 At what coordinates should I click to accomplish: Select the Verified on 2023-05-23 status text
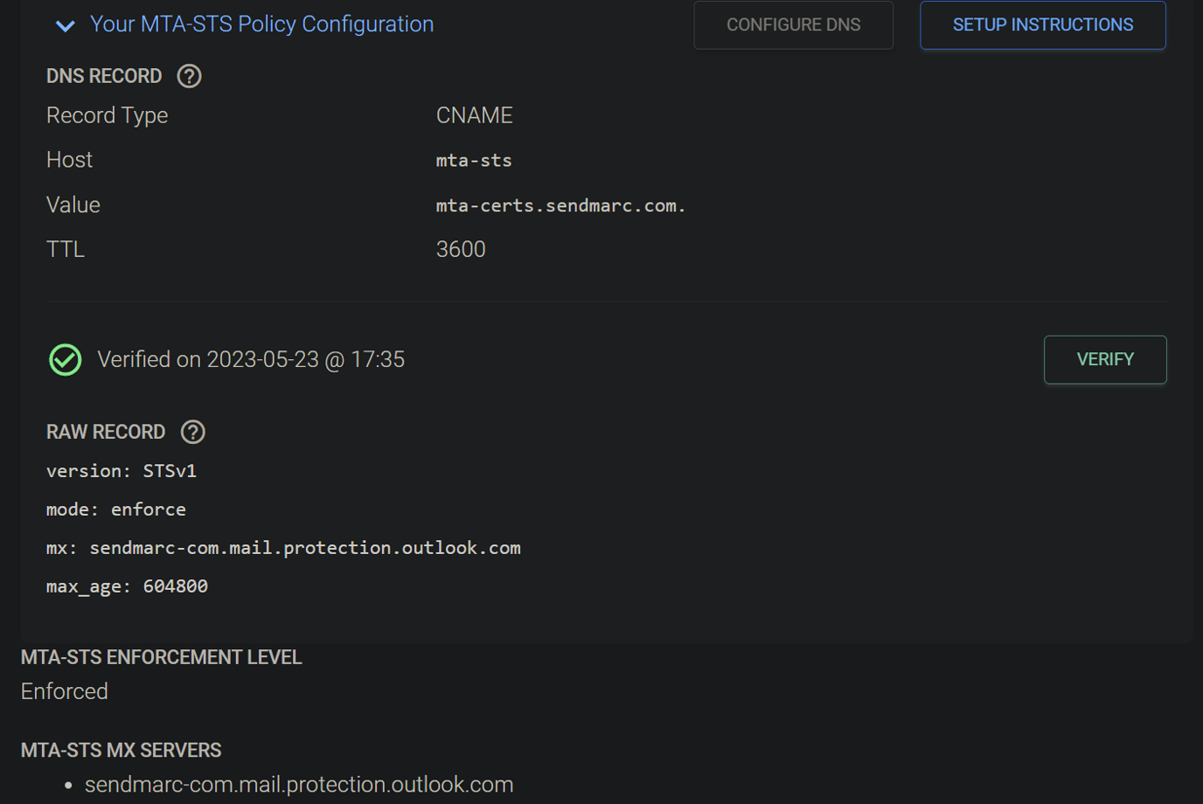coord(251,359)
